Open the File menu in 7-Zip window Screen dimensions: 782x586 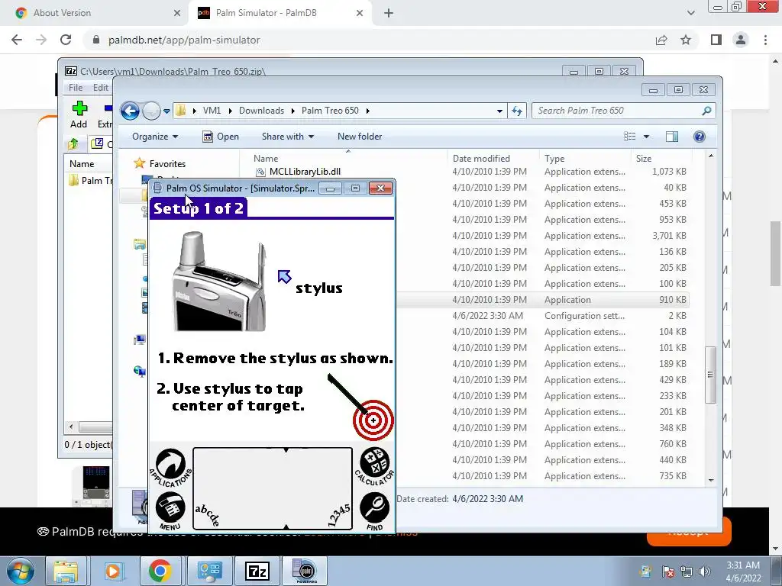[76, 88]
